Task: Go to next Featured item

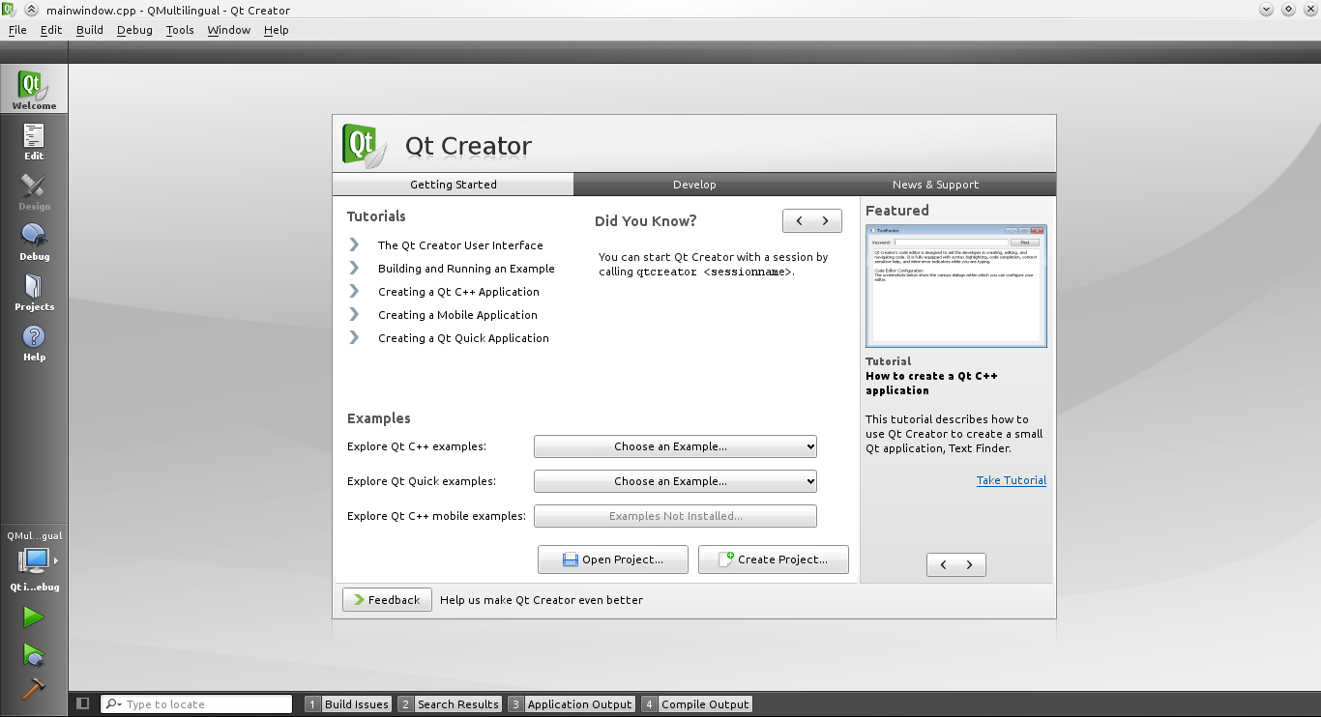Action: coord(970,565)
